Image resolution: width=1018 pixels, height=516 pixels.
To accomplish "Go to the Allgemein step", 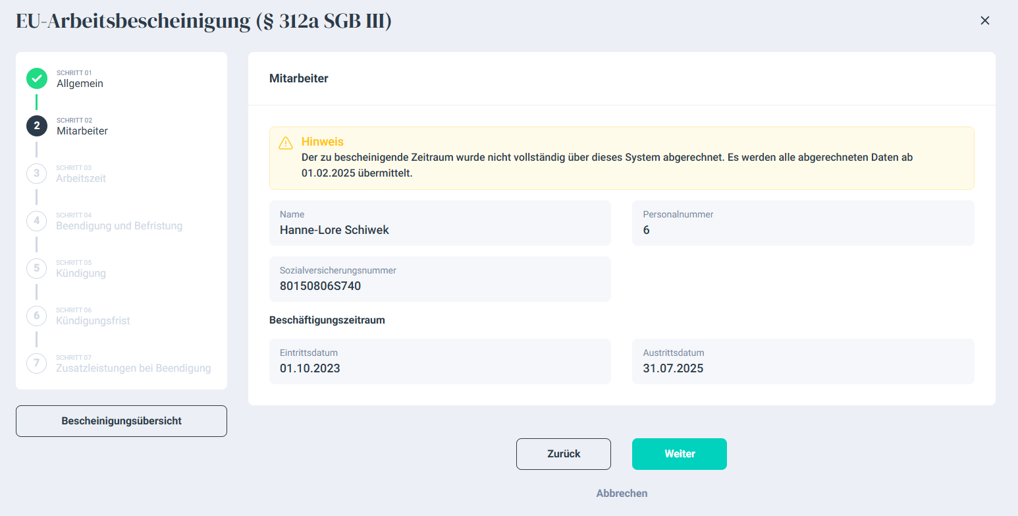I will [80, 84].
